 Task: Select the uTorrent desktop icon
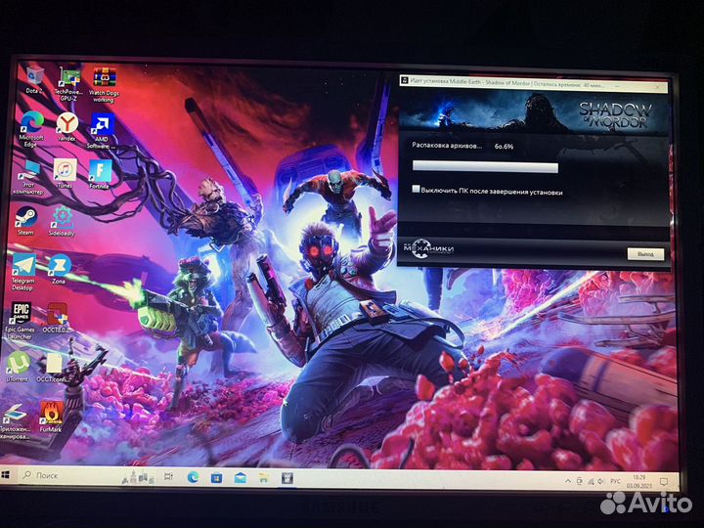(18, 365)
